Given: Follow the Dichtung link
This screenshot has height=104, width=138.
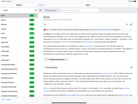Looking at the screenshot, I should (69, 95).
